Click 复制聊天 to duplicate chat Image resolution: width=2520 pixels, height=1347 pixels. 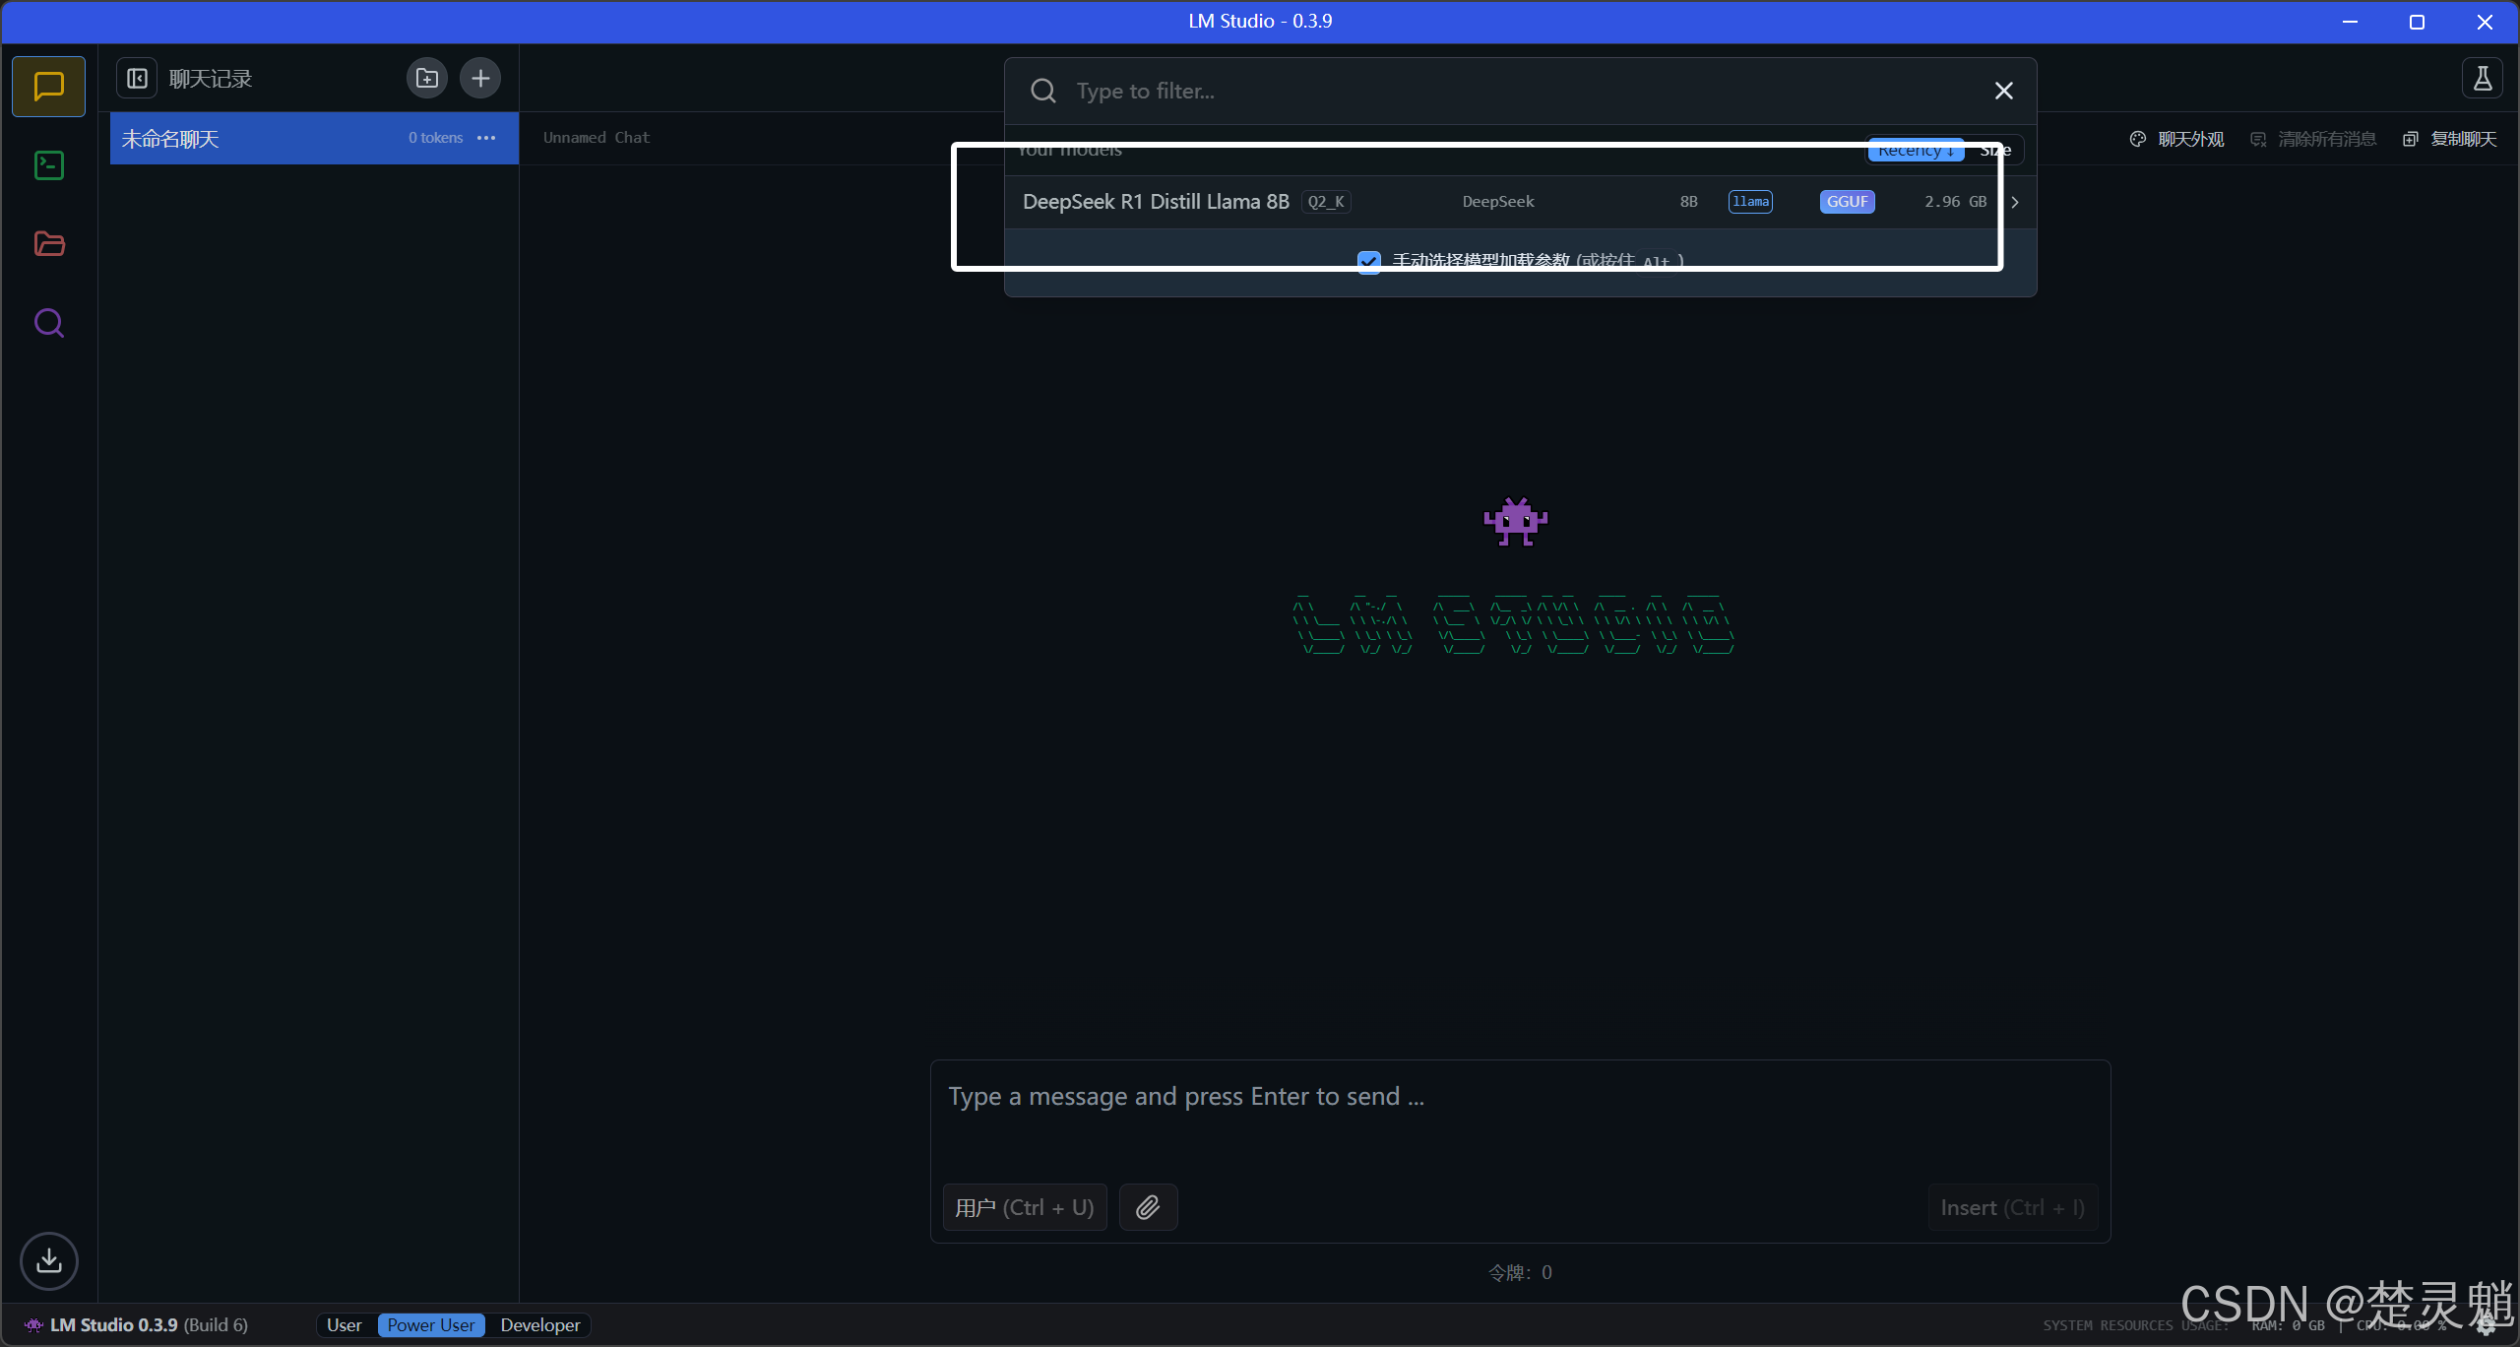tap(2451, 139)
